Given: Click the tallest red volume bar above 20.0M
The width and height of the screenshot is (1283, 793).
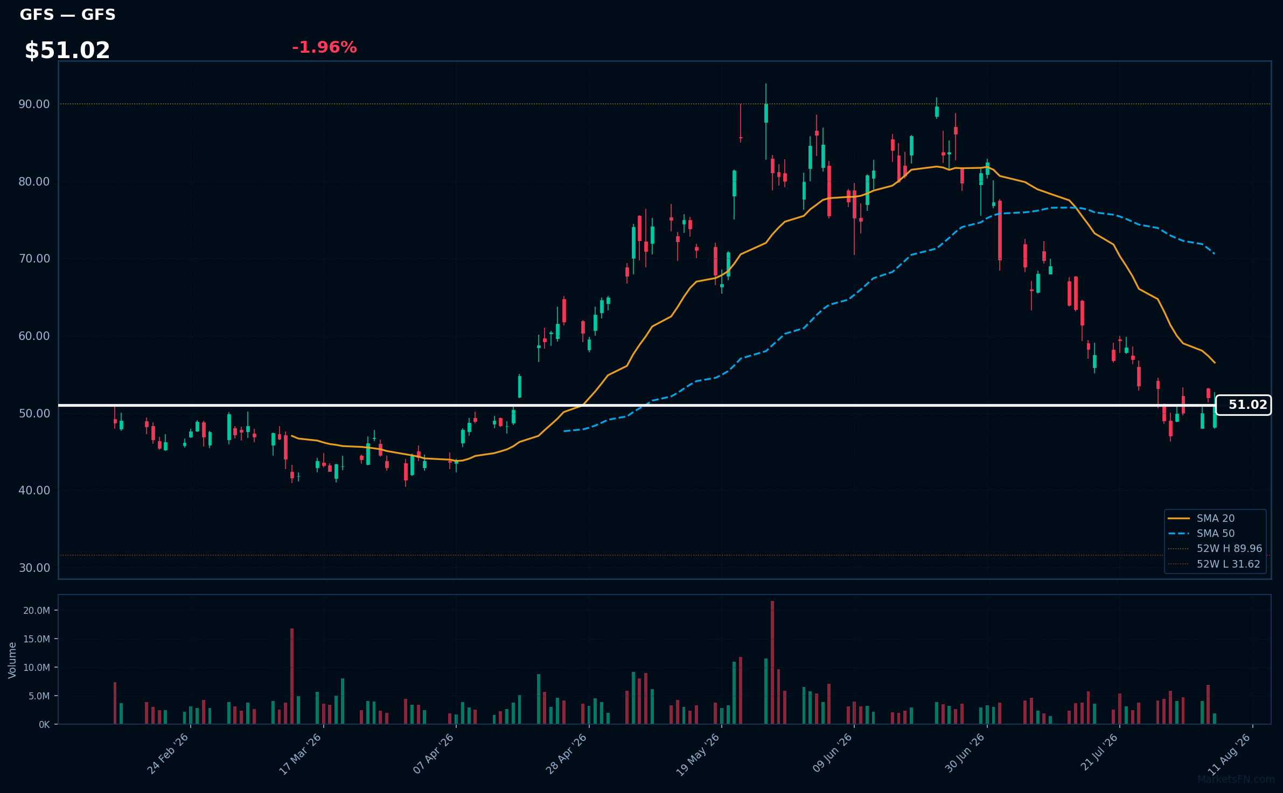Looking at the screenshot, I should 772,662.
